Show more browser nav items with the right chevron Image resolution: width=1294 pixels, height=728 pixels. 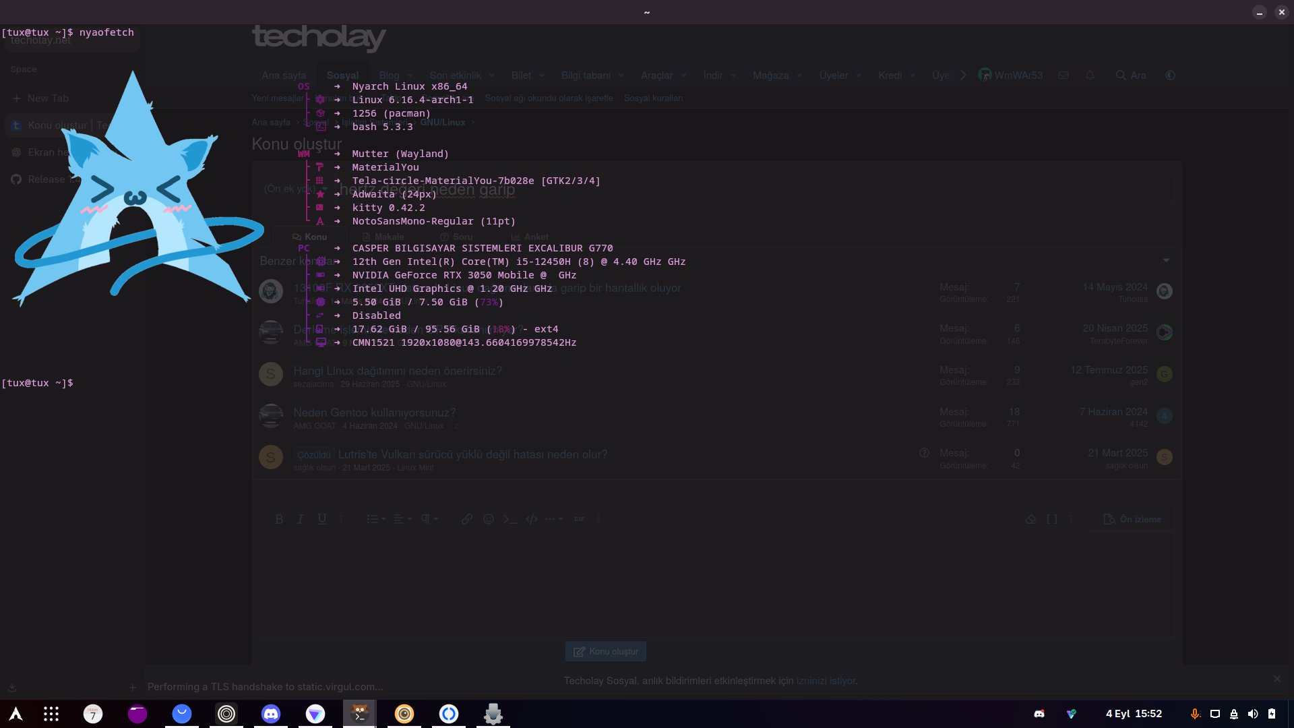[963, 75]
